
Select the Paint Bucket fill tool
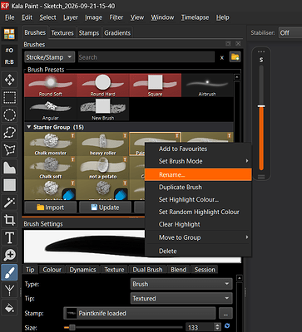coord(10,308)
